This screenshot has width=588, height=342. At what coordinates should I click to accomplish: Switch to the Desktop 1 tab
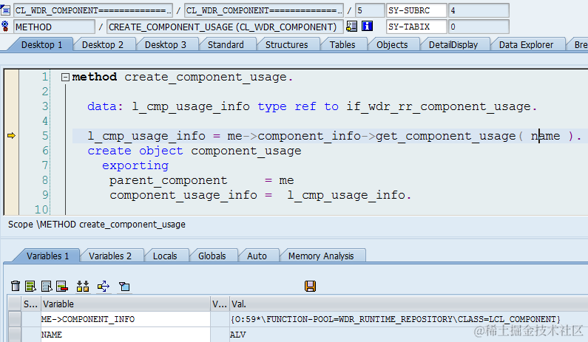41,45
